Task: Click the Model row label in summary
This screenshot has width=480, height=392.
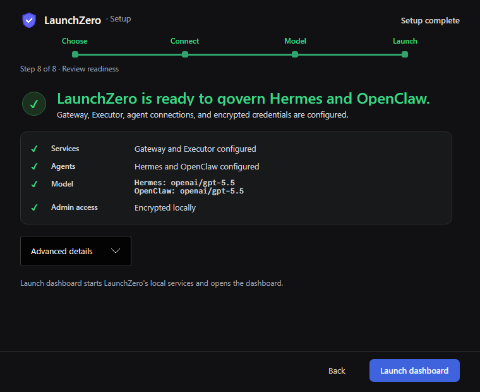Action: [62, 184]
